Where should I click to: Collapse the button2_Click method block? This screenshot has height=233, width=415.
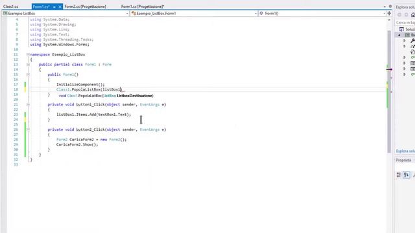coord(28,129)
